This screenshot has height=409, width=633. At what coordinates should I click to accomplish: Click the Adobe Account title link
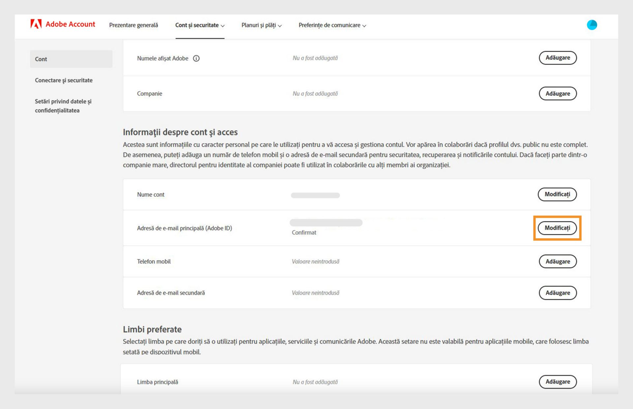pos(70,24)
